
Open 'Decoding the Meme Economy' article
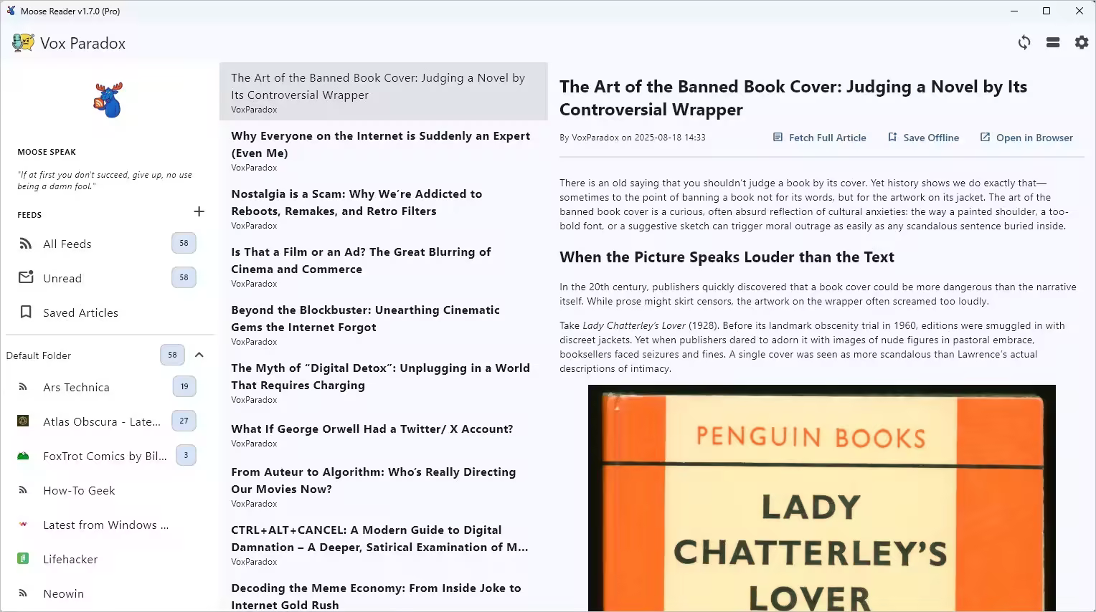[384, 594]
